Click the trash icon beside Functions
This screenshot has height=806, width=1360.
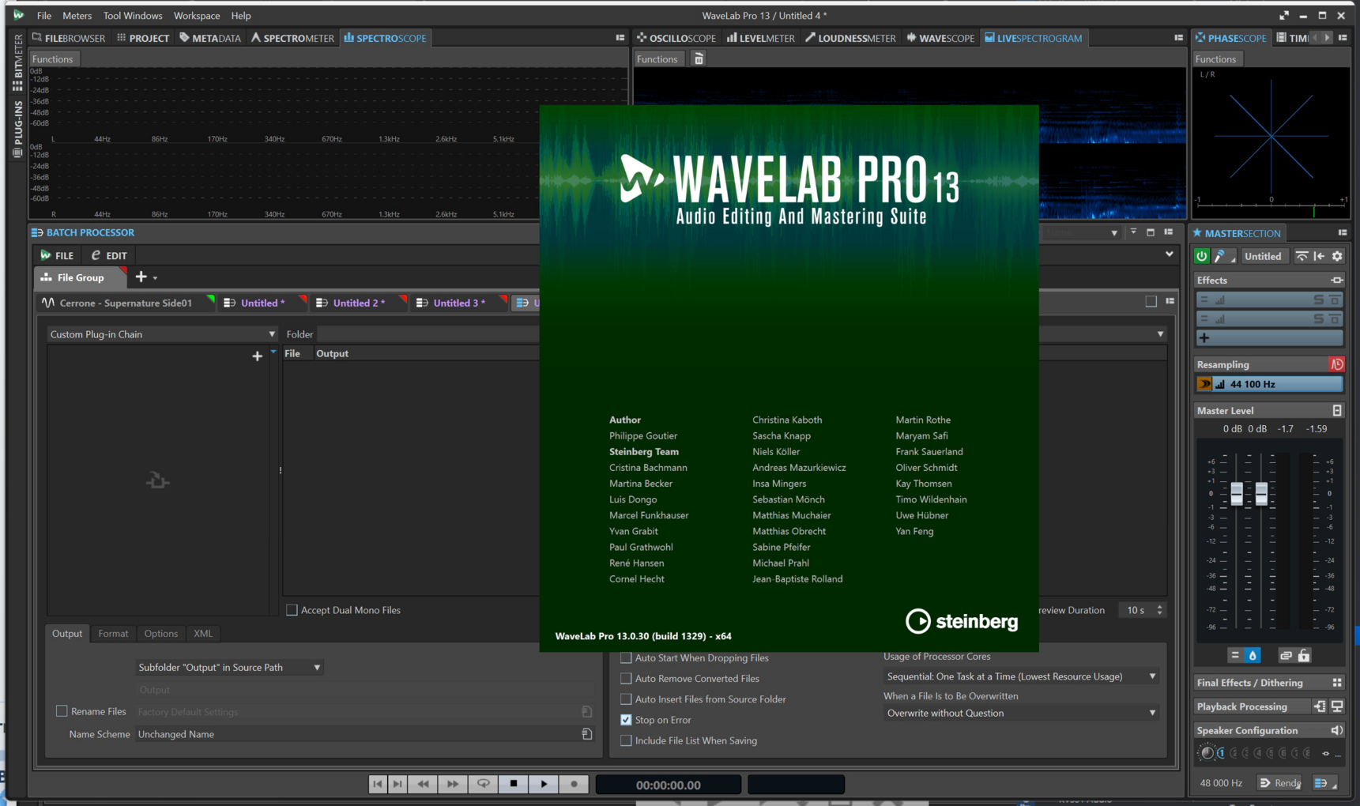pyautogui.click(x=699, y=58)
